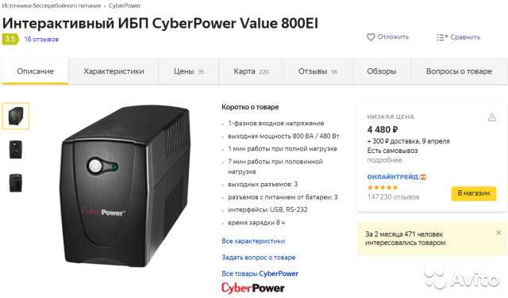Select the second UPS thumbnail image
The width and height of the screenshot is (508, 298).
tap(16, 150)
